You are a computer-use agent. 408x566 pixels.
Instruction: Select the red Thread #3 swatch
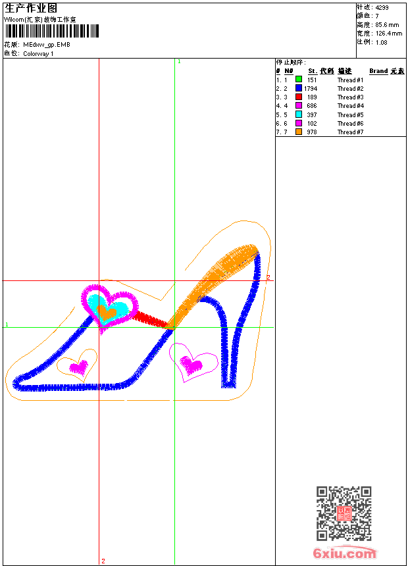pos(299,97)
